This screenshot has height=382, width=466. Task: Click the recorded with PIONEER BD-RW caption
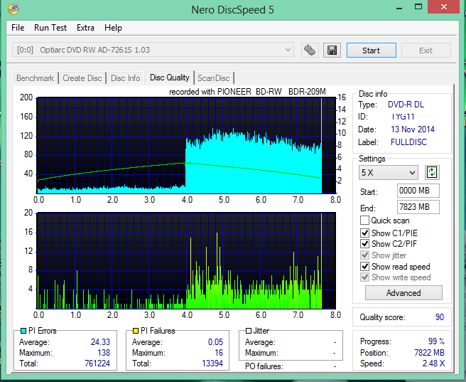[247, 92]
